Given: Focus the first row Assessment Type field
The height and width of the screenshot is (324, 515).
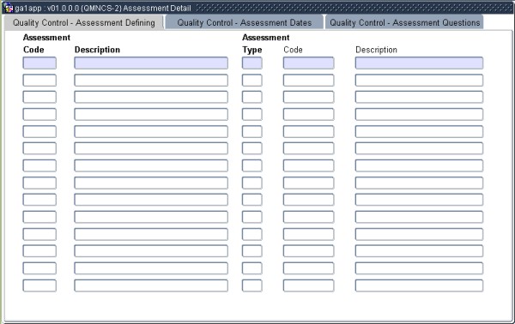Looking at the screenshot, I should point(252,63).
